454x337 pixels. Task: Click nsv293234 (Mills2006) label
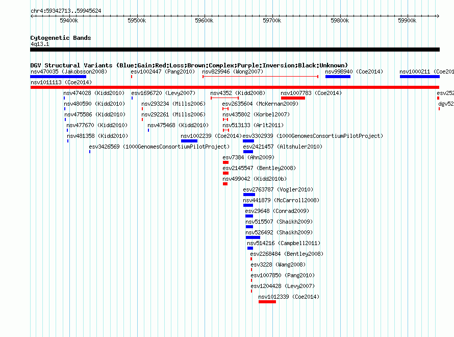pyautogui.click(x=173, y=104)
